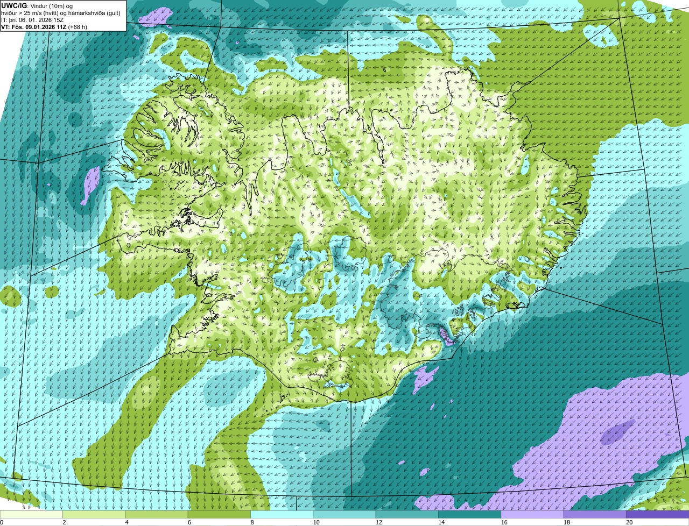The image size is (689, 526).
Task: Click the 0–2 m/s pale yellow swatch
Action: pos(31,514)
